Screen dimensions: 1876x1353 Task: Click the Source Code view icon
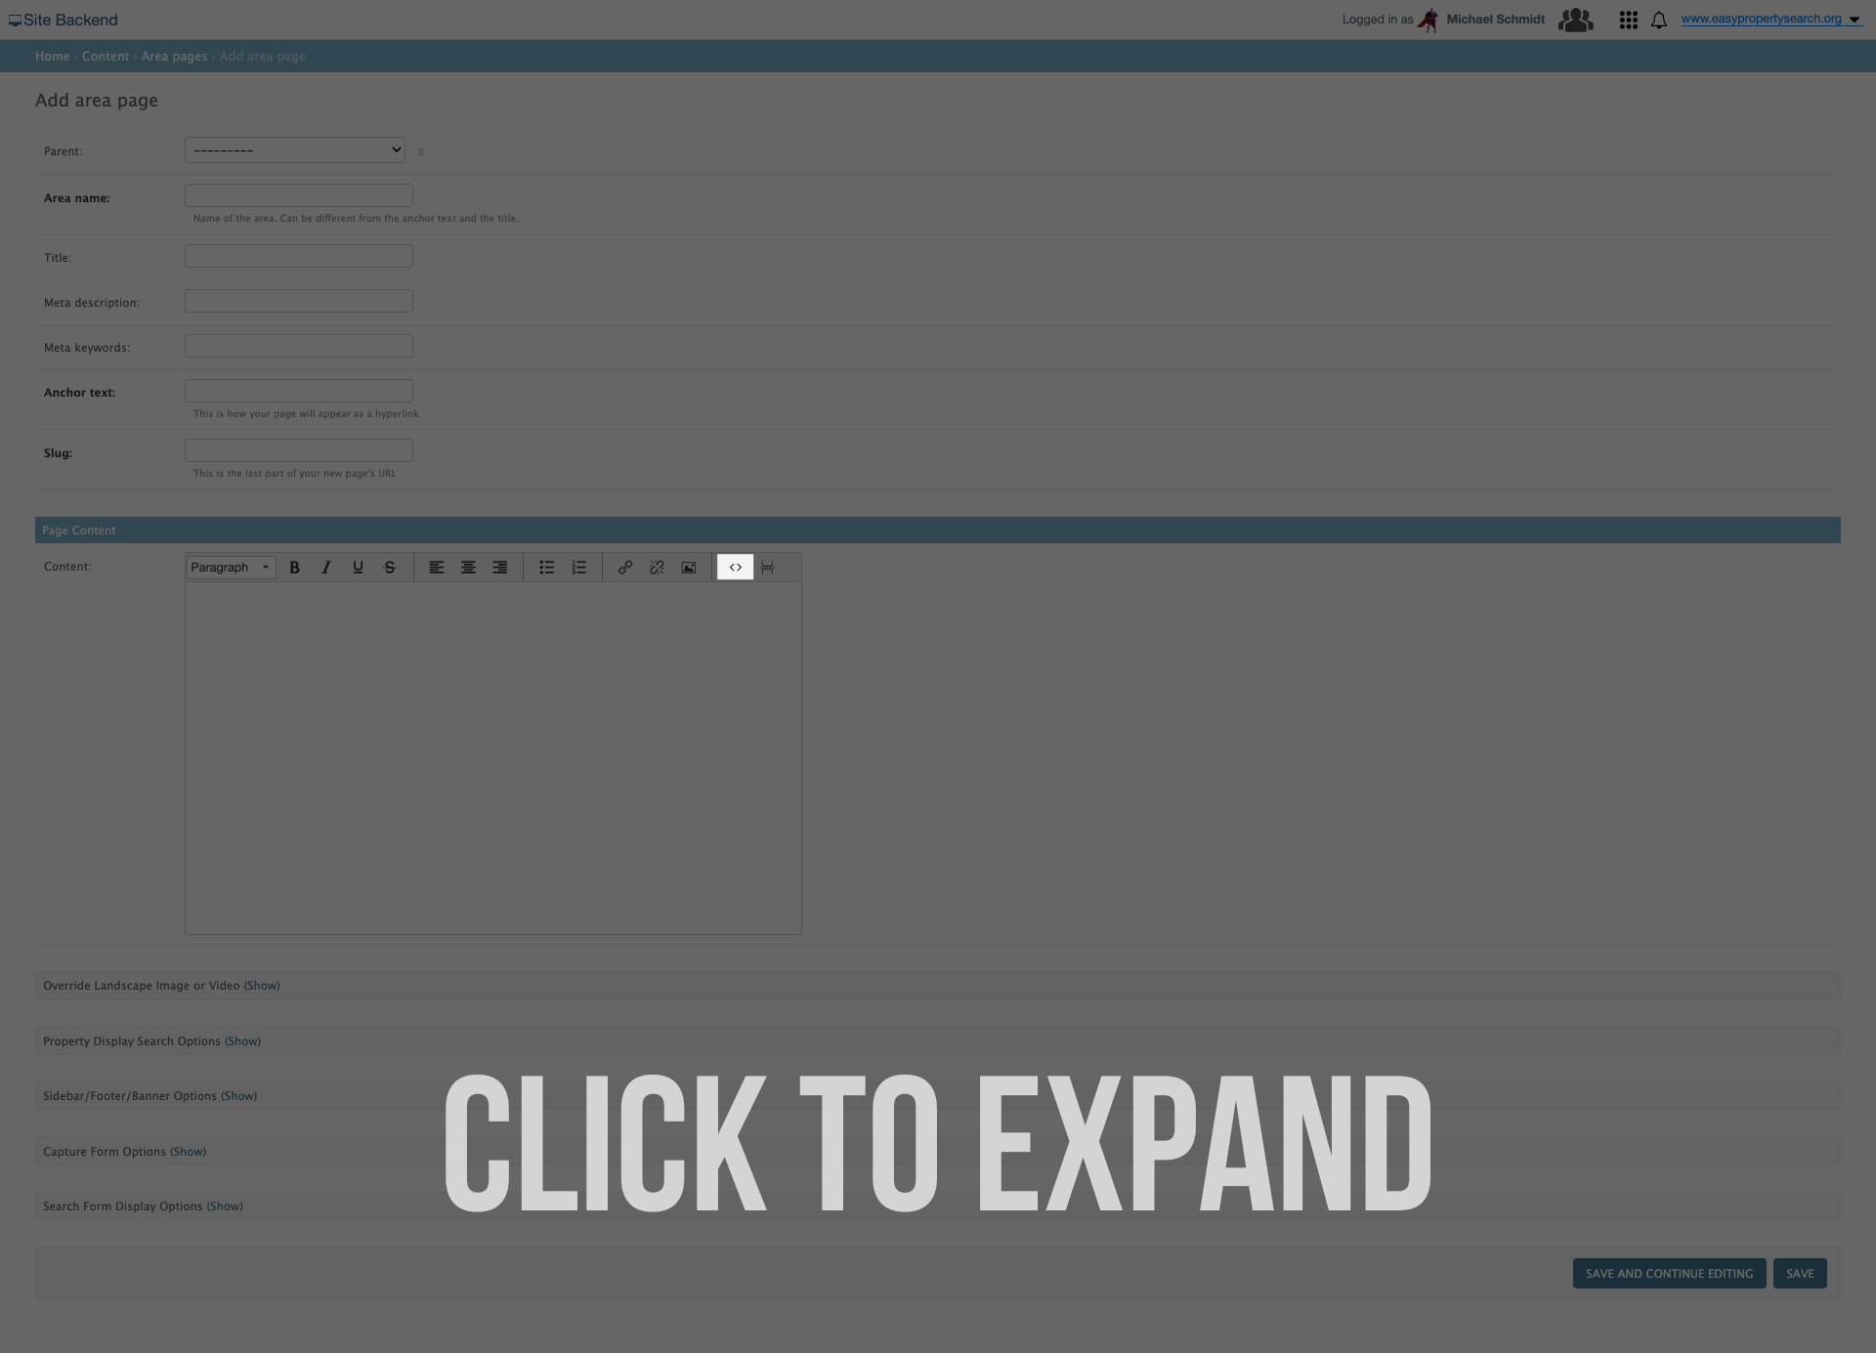[734, 567]
